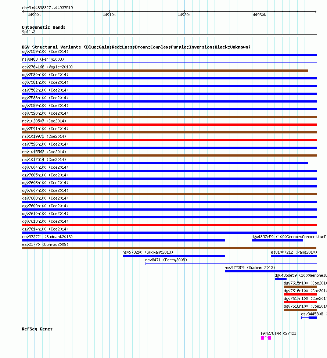Click the nsv1015562 variant label

click(44, 152)
